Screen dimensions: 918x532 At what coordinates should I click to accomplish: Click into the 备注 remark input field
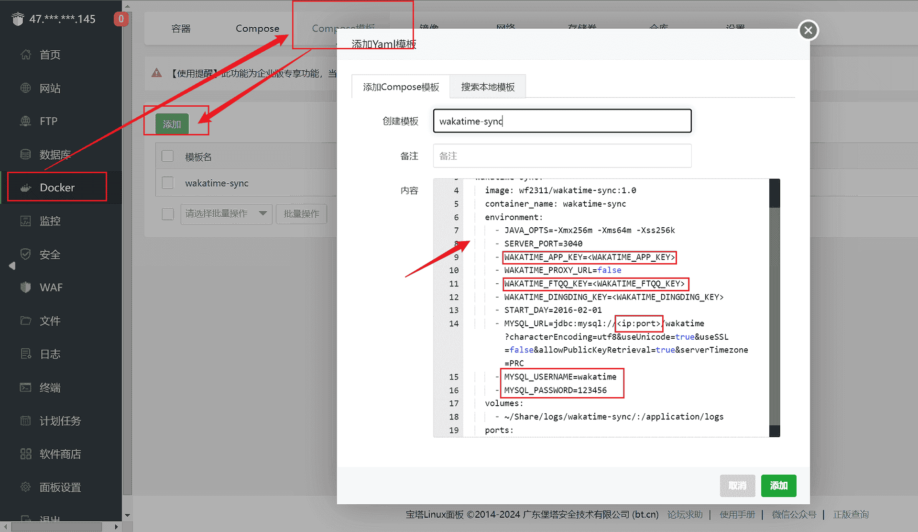pyautogui.click(x=562, y=156)
